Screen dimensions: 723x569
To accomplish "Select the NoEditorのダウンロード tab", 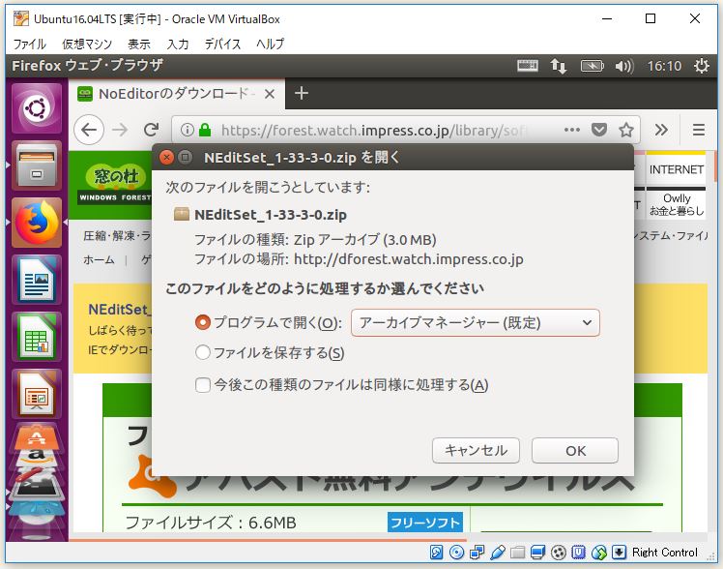I will [x=177, y=94].
